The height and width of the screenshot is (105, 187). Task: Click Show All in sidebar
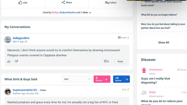point(164,42)
